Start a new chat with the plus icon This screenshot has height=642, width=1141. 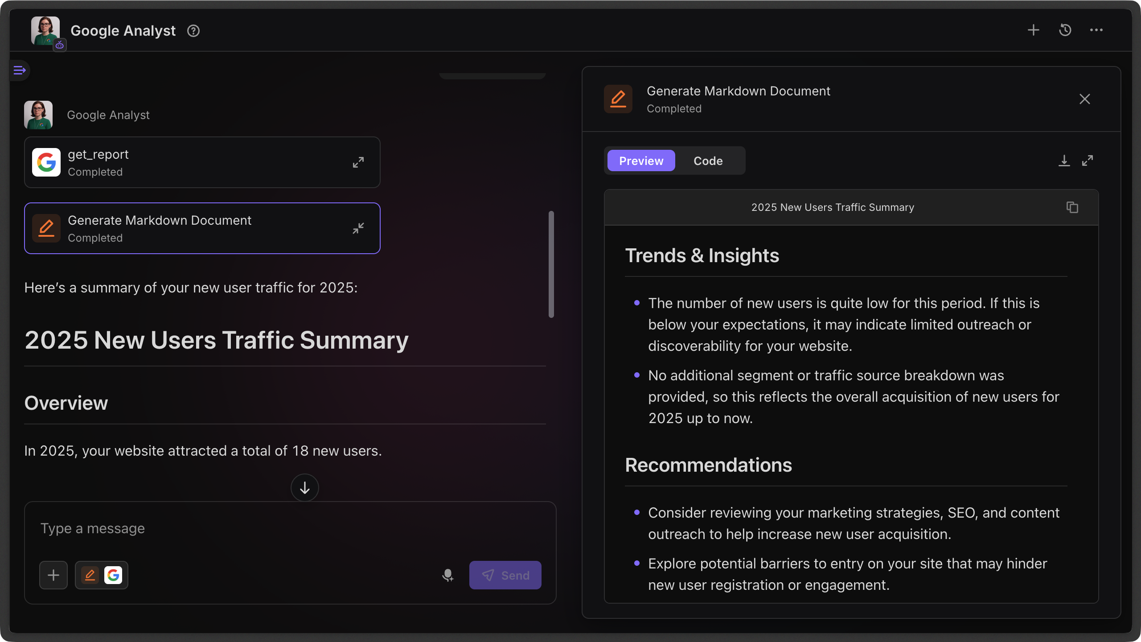pyautogui.click(x=1033, y=30)
